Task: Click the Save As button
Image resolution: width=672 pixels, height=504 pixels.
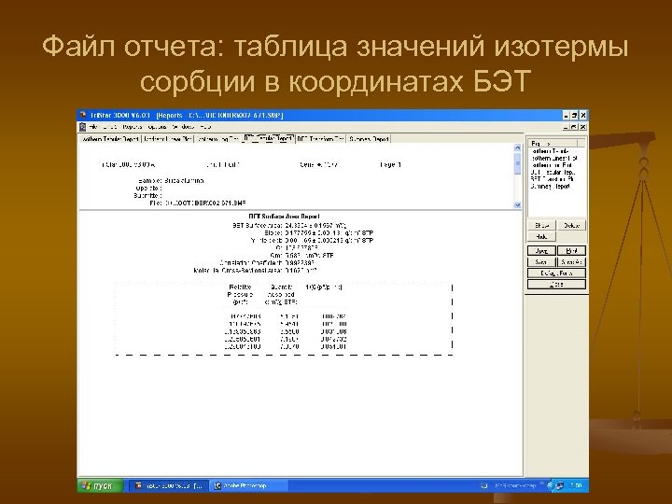Action: [571, 262]
